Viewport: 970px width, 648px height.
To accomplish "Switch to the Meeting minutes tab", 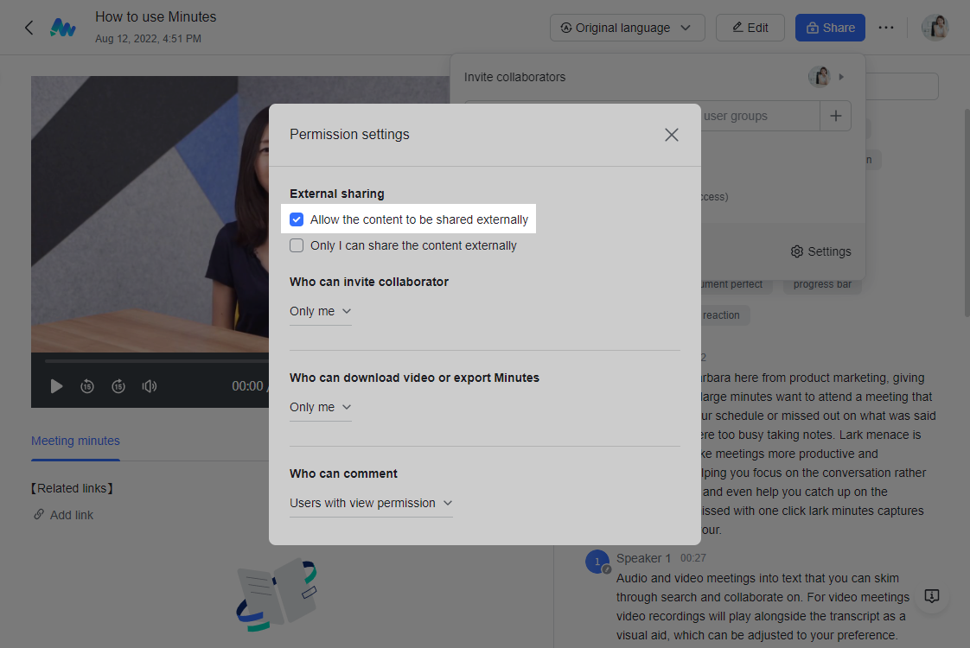I will point(75,441).
